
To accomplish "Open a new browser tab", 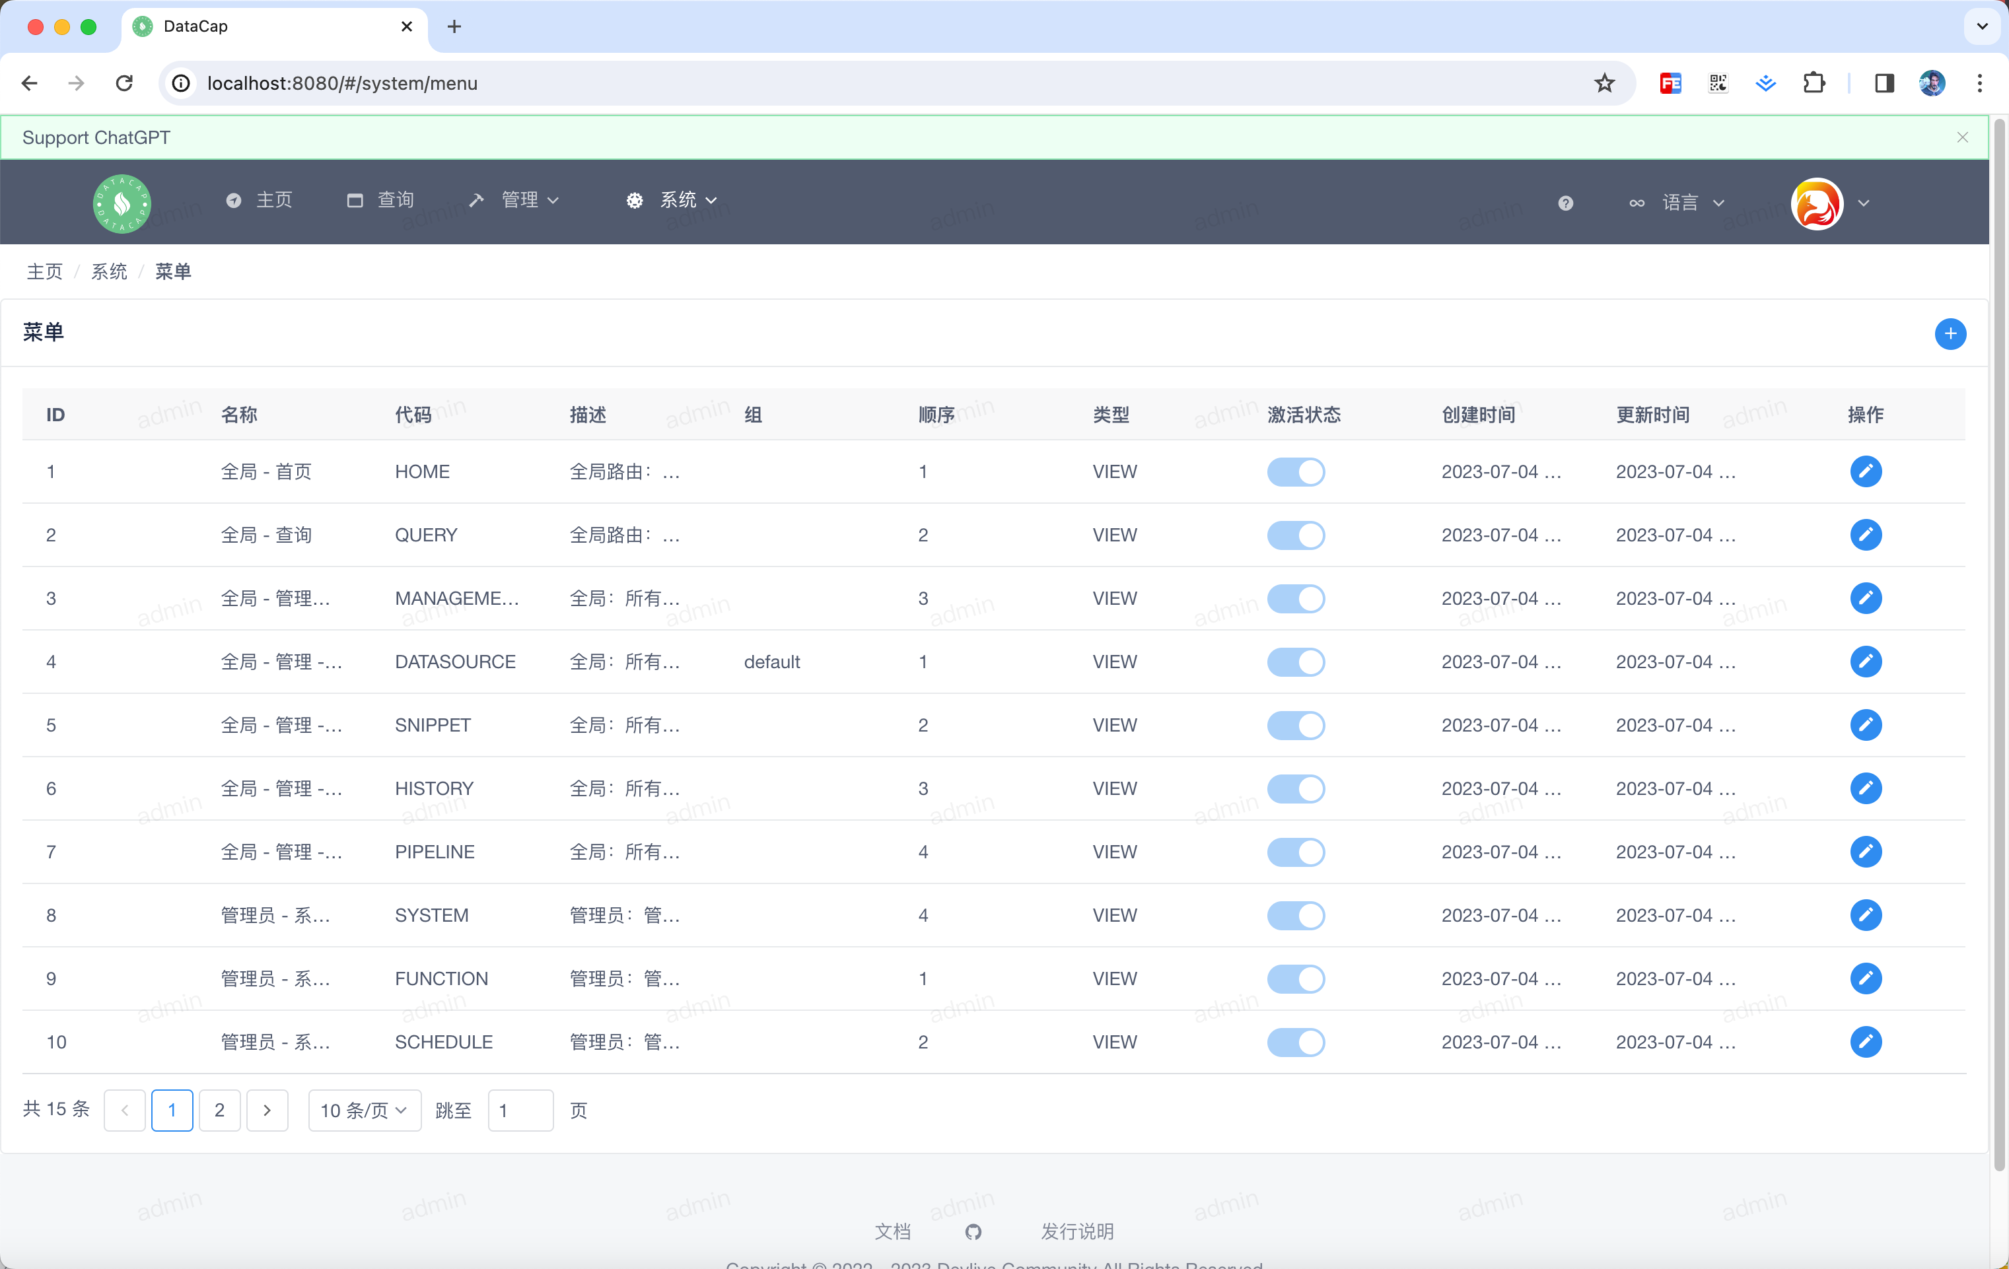I will [454, 26].
